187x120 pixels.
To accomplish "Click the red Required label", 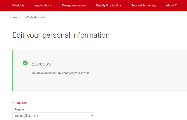I will (x=20, y=103).
